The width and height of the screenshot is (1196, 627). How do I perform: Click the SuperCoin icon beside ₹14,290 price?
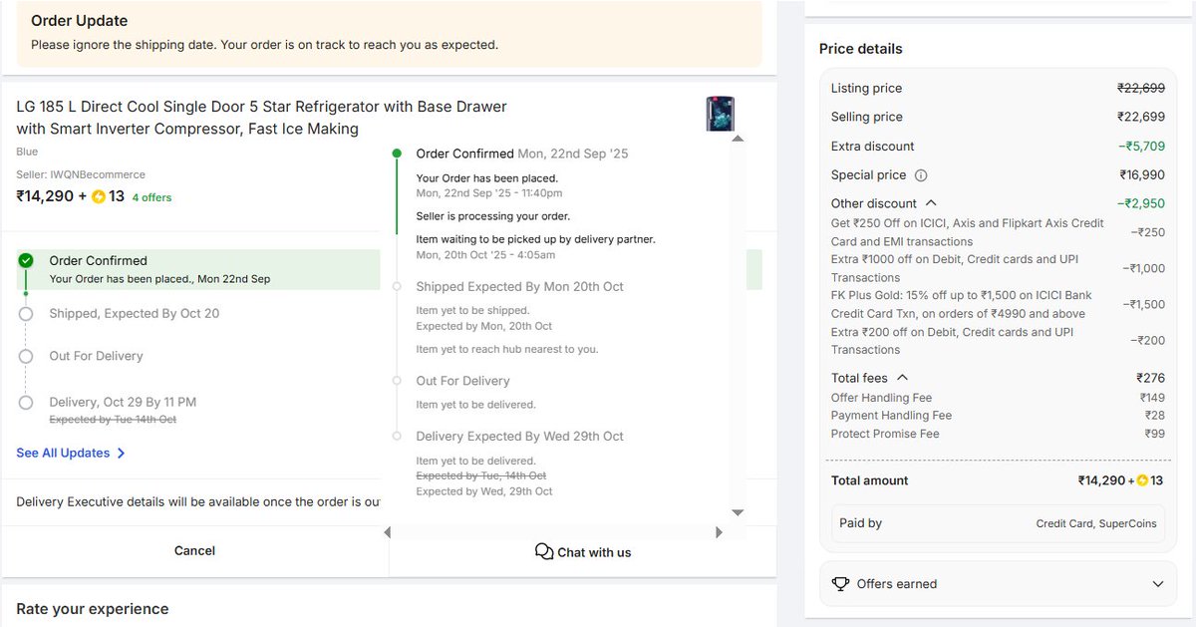pos(99,196)
